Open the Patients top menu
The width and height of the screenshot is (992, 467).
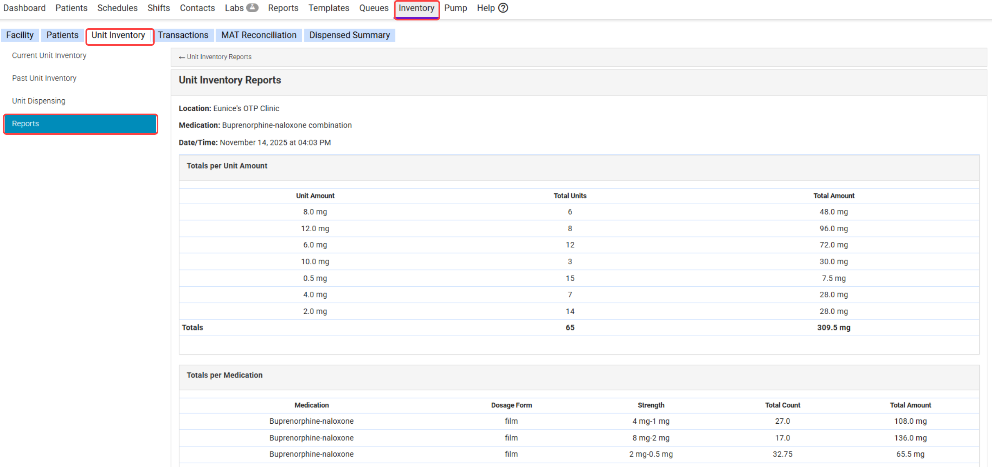pyautogui.click(x=71, y=8)
